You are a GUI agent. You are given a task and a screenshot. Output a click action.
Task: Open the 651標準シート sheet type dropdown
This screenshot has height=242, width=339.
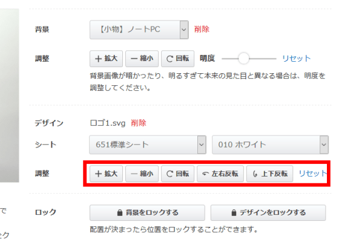(148, 145)
